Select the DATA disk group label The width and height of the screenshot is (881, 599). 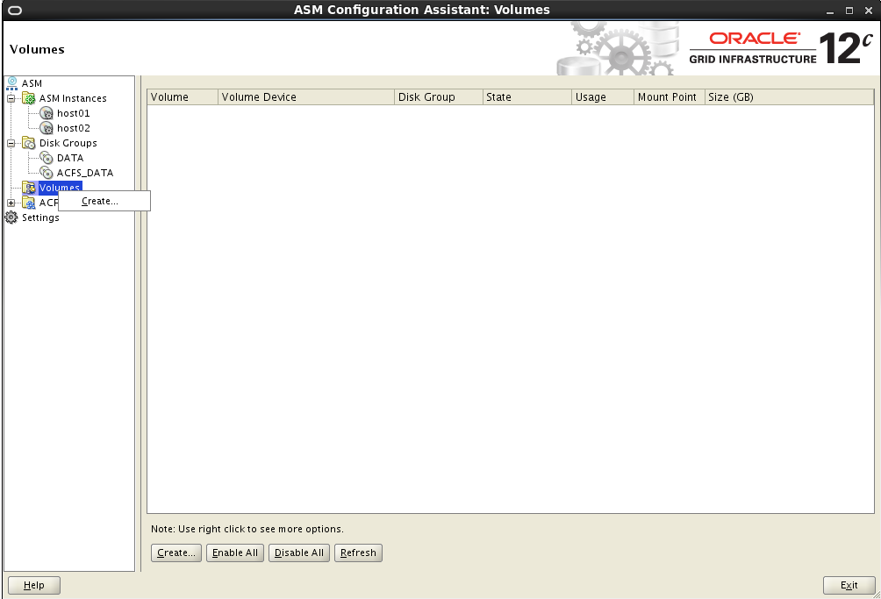click(x=70, y=158)
